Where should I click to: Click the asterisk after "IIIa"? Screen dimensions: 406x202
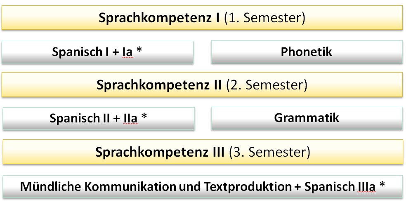(381, 185)
